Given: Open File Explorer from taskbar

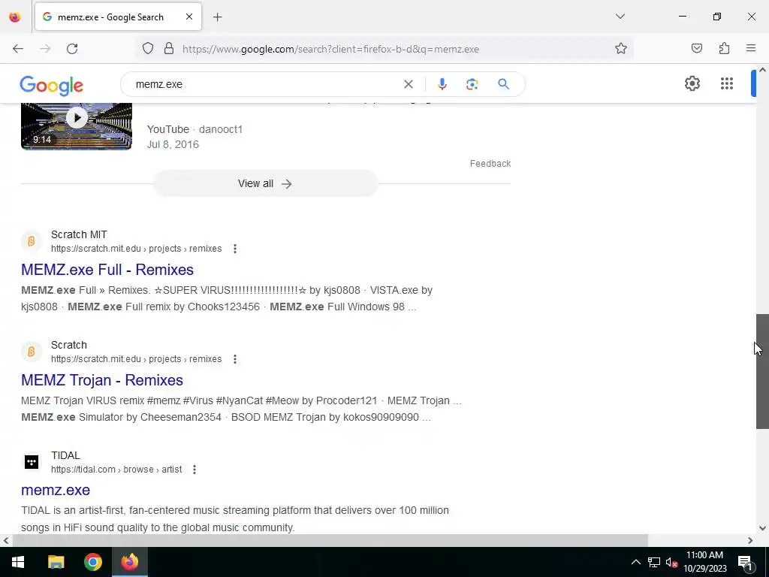Looking at the screenshot, I should pyautogui.click(x=56, y=562).
